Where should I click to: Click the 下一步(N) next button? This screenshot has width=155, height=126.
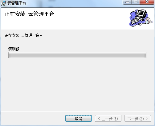[138, 118]
